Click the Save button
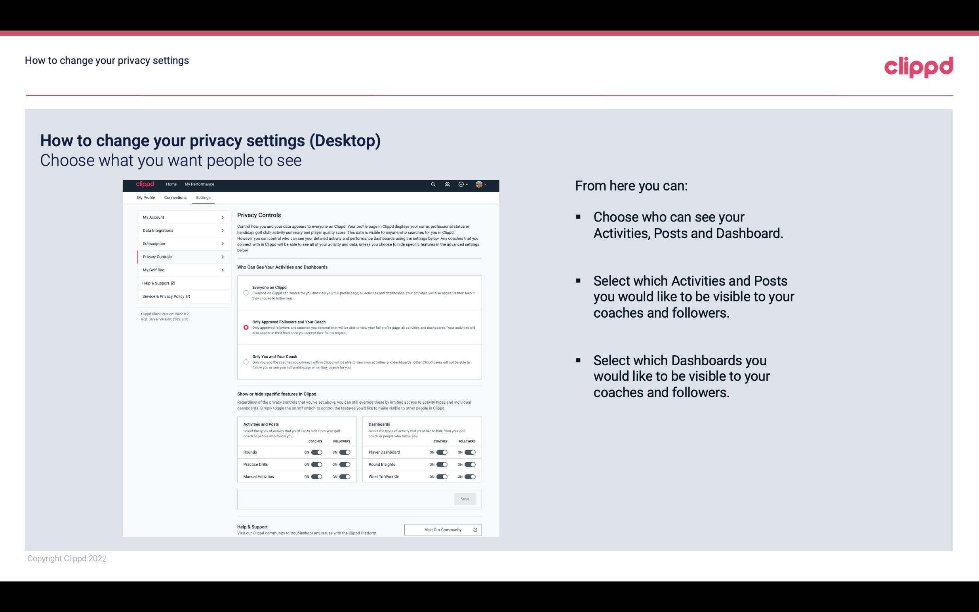The height and width of the screenshot is (612, 979). click(x=465, y=499)
